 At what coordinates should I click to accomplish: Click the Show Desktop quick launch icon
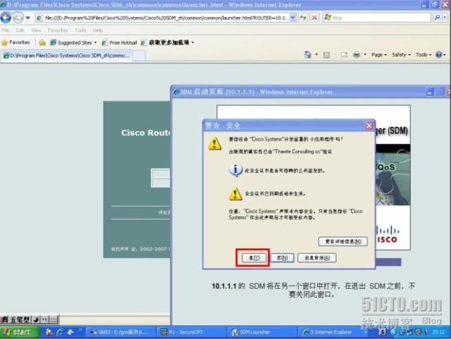(x=70, y=332)
